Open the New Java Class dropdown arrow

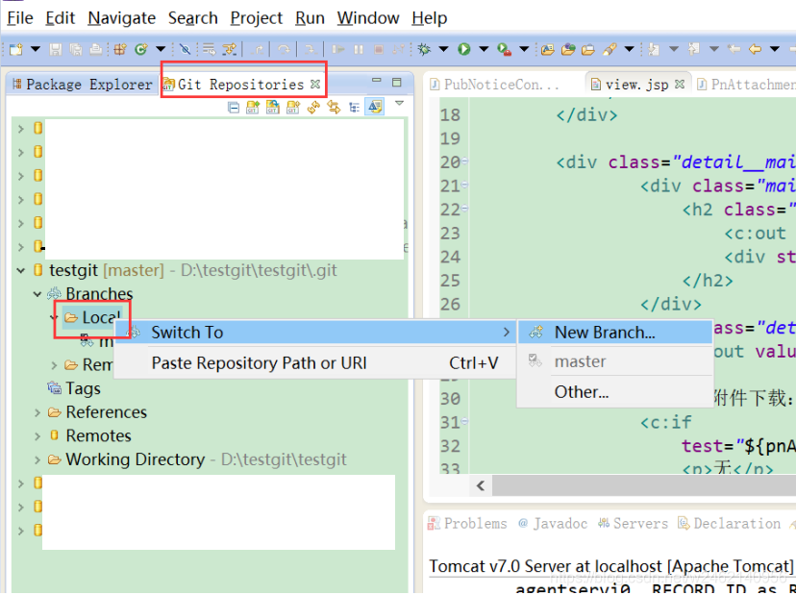coord(161,49)
